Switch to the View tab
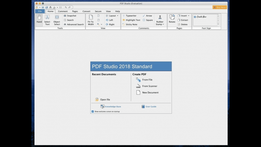Screen dimensions: 261x147 [x=108, y=11]
